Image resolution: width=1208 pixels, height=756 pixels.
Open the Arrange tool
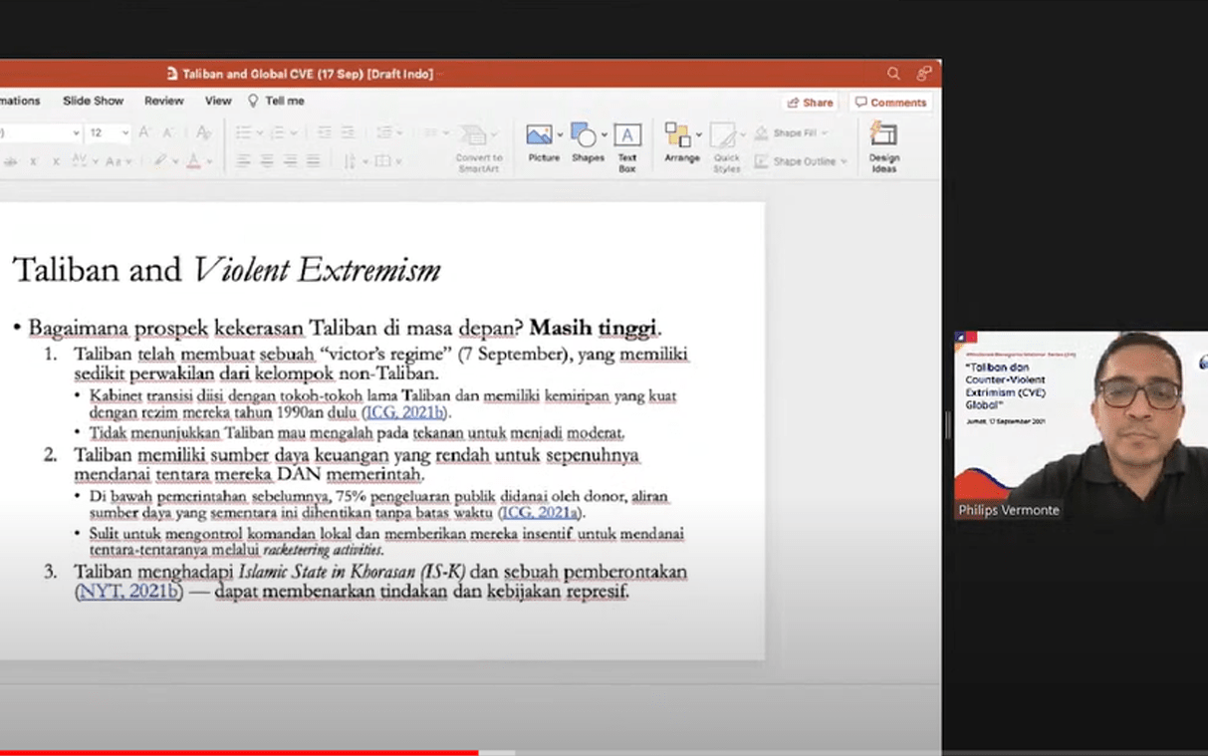pos(678,135)
